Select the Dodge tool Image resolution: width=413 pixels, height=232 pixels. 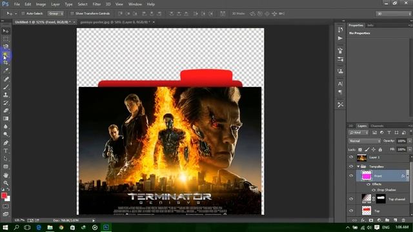[x=6, y=135]
